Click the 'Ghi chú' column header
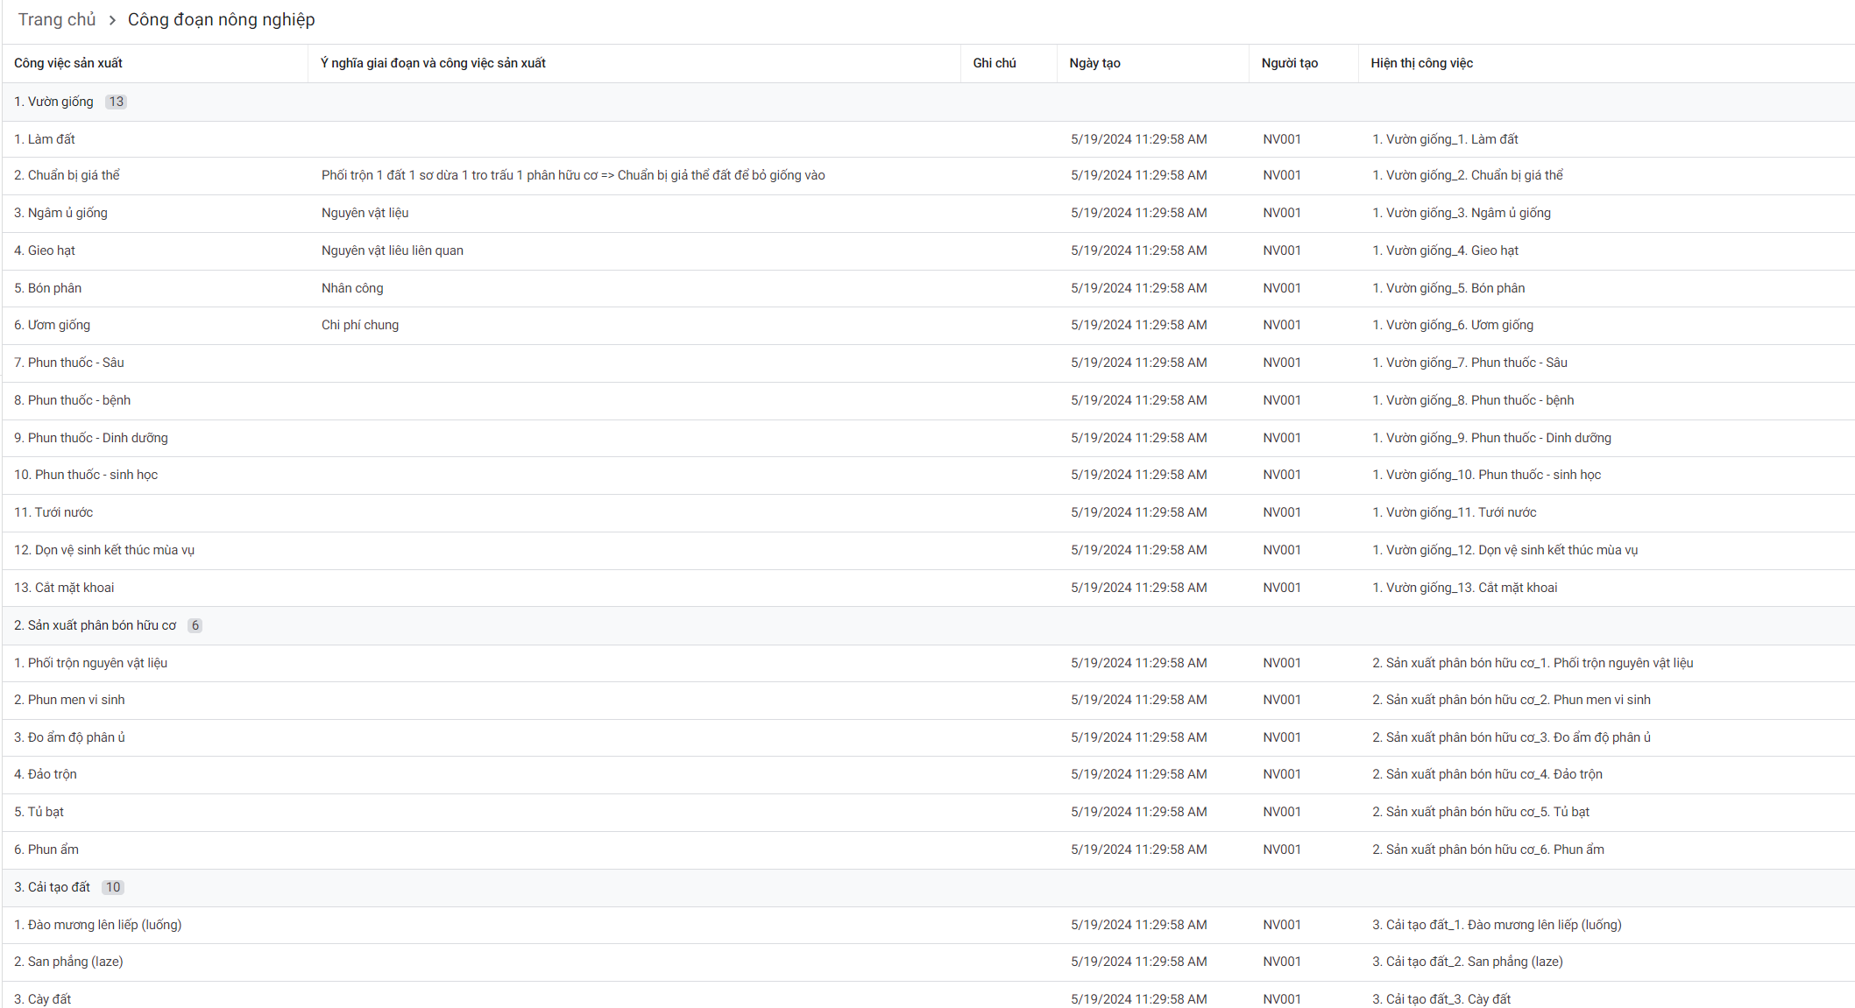The height and width of the screenshot is (1008, 1855). click(994, 63)
